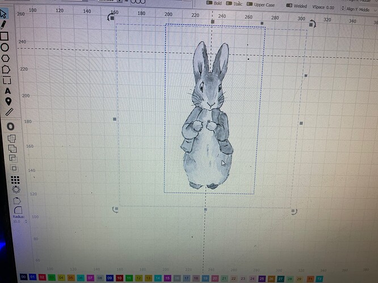Click the right-middle resize handle of selection
The height and width of the screenshot is (283, 378).
[x=301, y=123]
